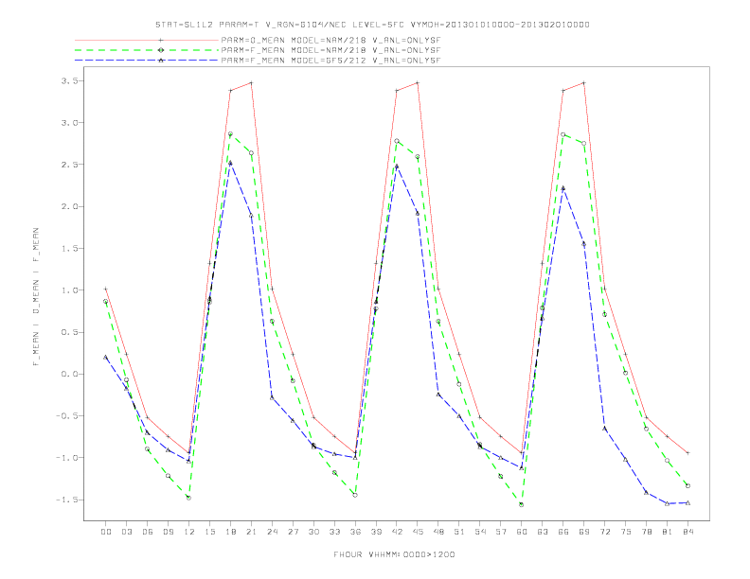The height and width of the screenshot is (579, 750).
Task: Click y-axis tick label positive 1.5
Action: pos(69,249)
